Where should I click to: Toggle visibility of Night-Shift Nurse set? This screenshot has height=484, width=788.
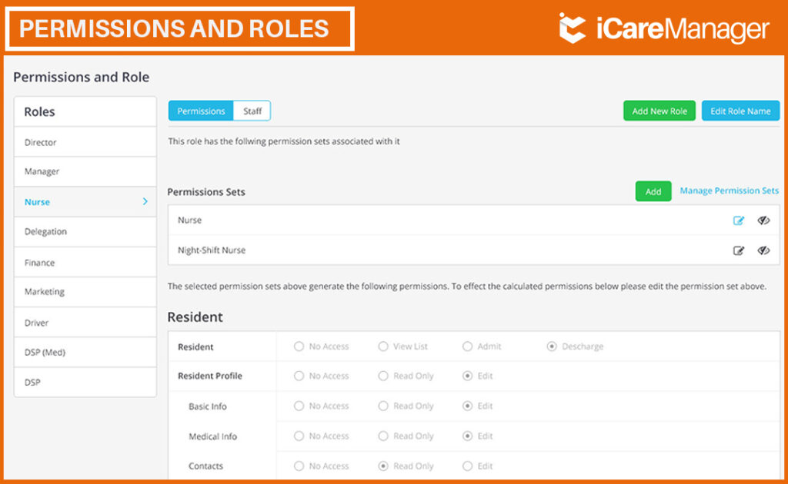(x=763, y=250)
